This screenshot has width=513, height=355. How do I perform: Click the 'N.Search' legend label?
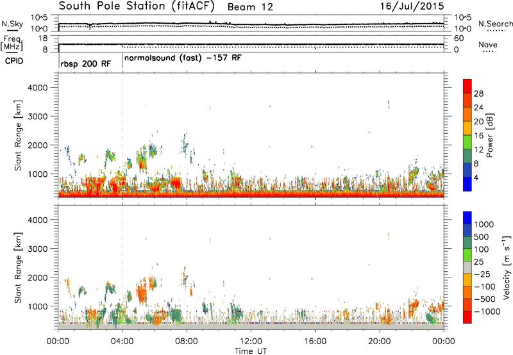coord(496,24)
